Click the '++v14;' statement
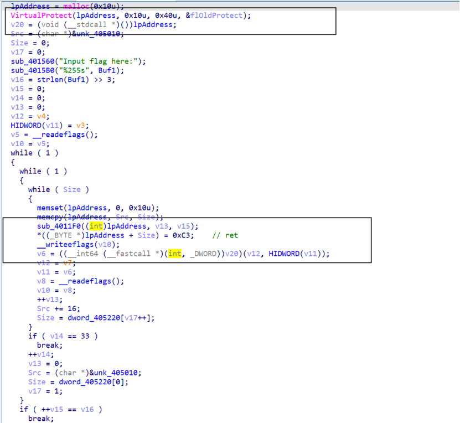 41,355
